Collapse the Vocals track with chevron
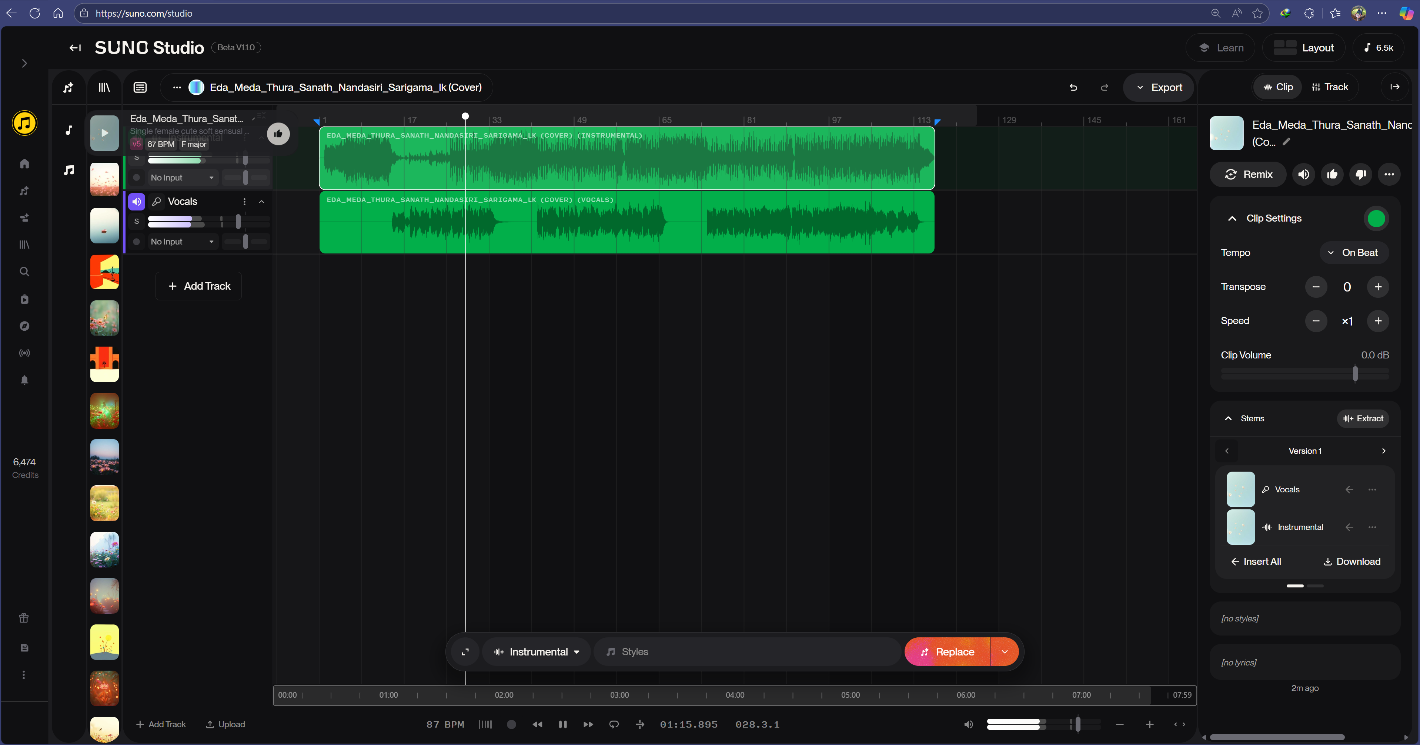Screen dimensions: 1420x745 pos(262,202)
